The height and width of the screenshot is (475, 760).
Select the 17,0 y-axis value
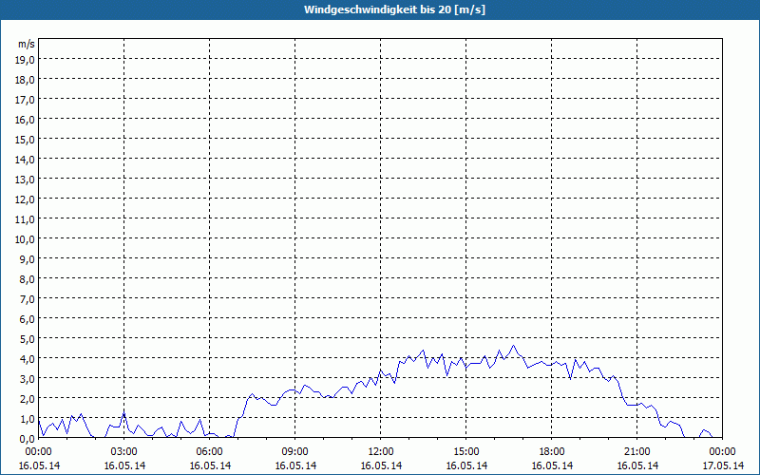[25, 100]
